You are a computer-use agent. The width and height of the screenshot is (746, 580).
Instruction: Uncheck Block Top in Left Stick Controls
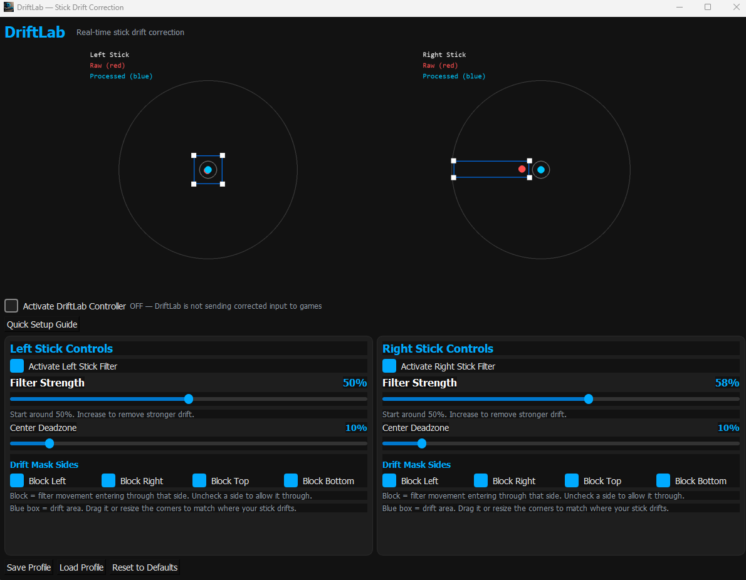[x=199, y=480]
